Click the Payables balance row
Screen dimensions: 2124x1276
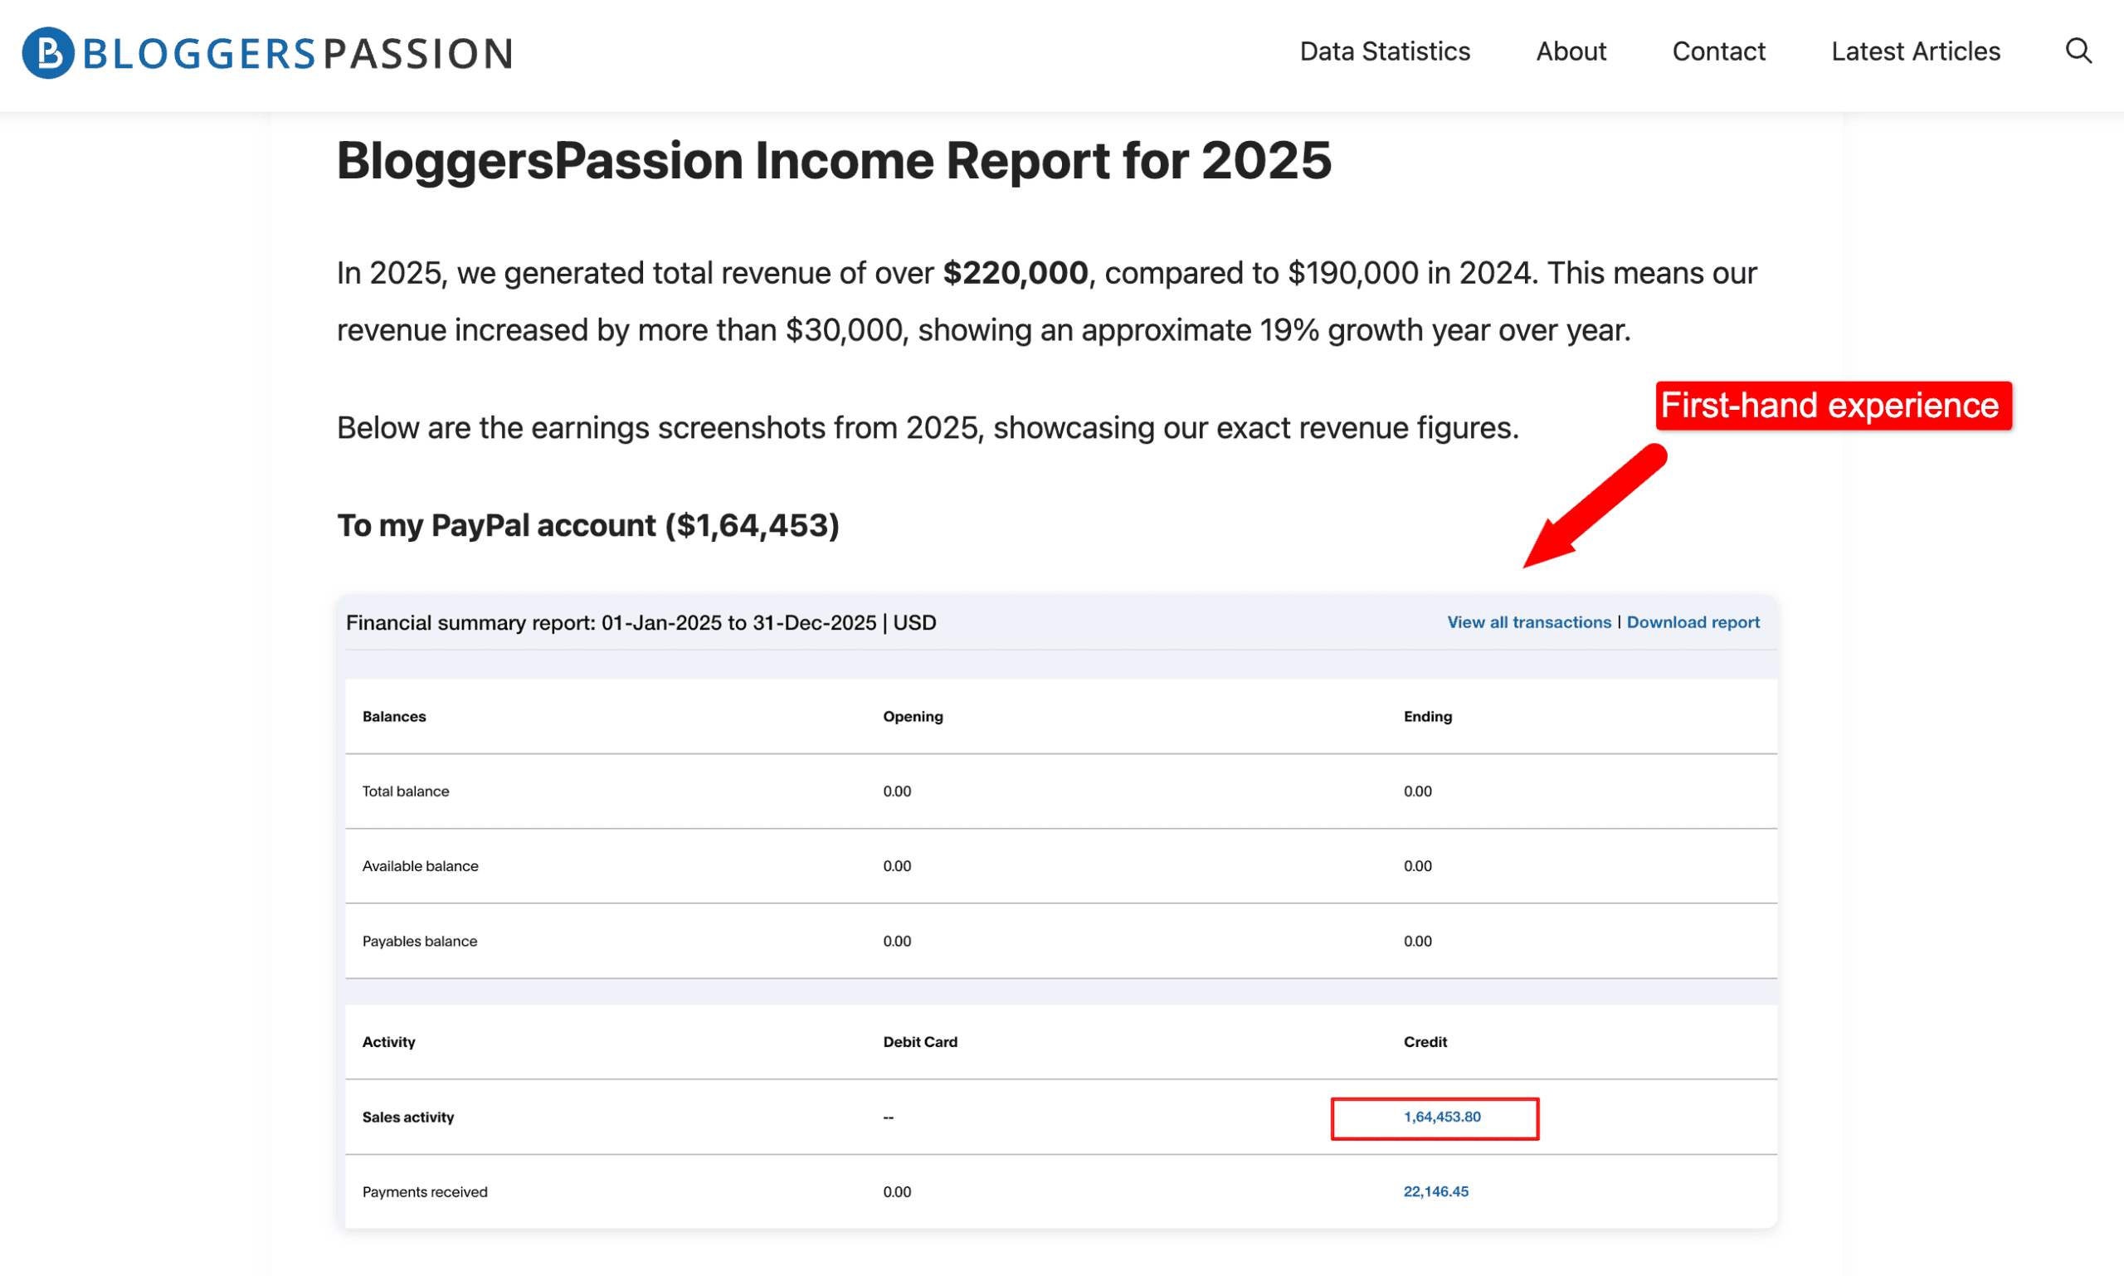pyautogui.click(x=420, y=941)
